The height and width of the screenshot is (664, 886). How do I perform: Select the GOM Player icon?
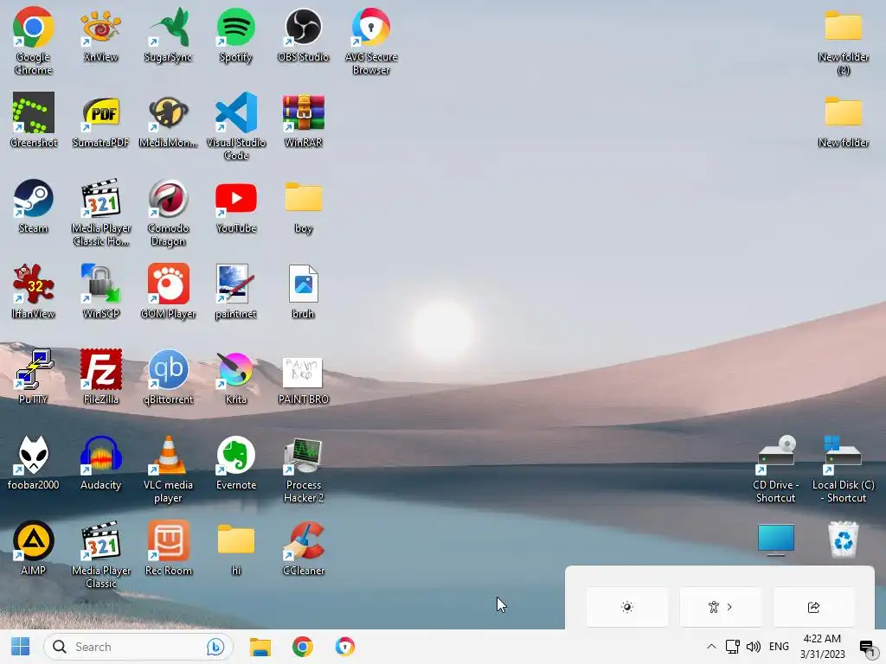[x=168, y=290]
